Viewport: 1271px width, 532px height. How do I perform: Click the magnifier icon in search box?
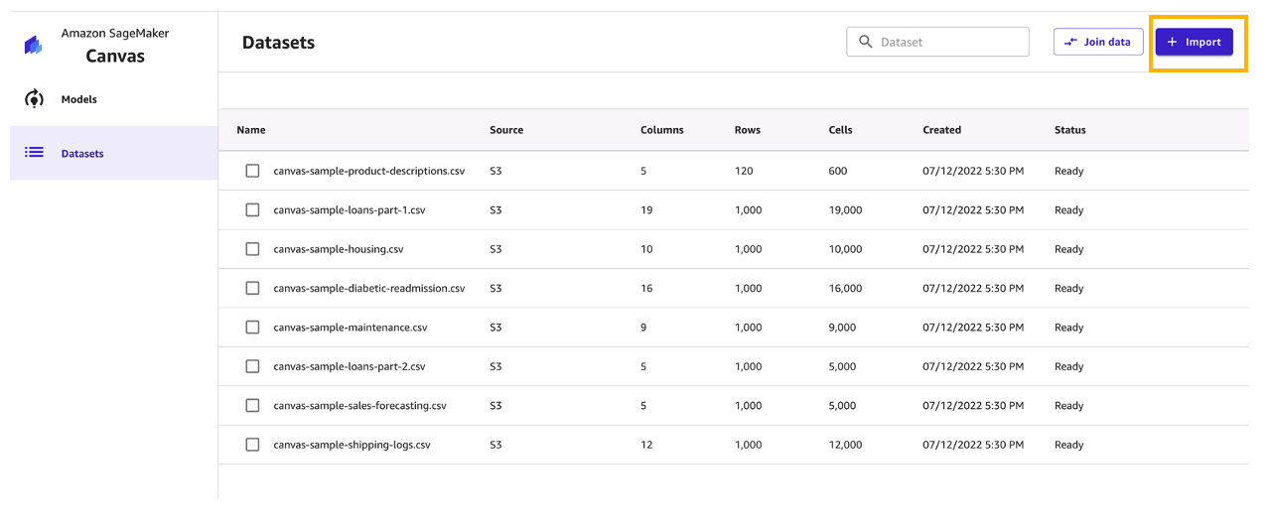(x=865, y=42)
